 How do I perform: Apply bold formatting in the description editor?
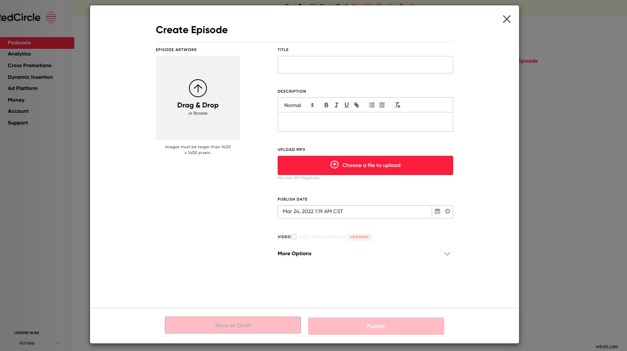click(326, 105)
